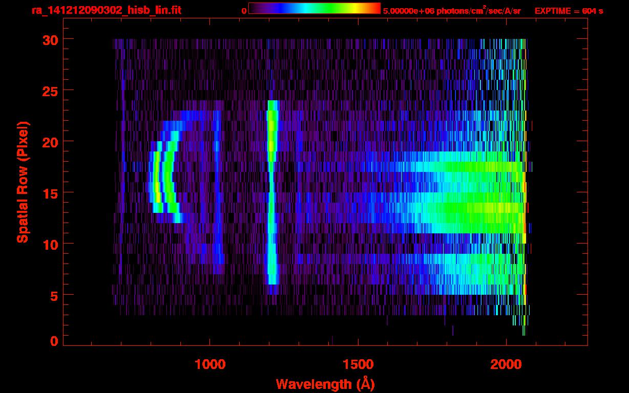Click the x-axis tick label 2000
The image size is (629, 393).
point(506,364)
